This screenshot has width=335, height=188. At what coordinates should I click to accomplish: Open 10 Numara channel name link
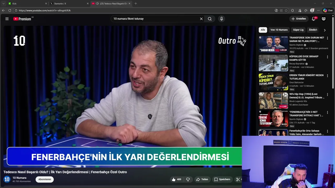(x=19, y=178)
